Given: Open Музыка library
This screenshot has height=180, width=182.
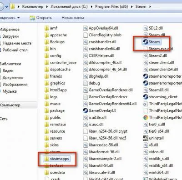Looking at the screenshot, I should click(10, 91).
